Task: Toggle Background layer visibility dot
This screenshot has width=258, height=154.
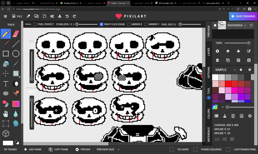Action: [x=215, y=25]
